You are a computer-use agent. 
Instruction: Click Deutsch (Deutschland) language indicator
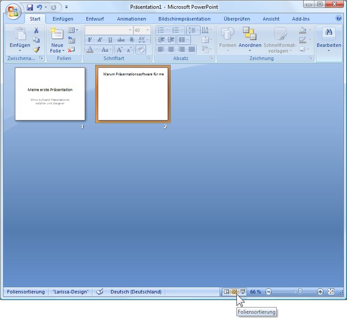[136, 292]
